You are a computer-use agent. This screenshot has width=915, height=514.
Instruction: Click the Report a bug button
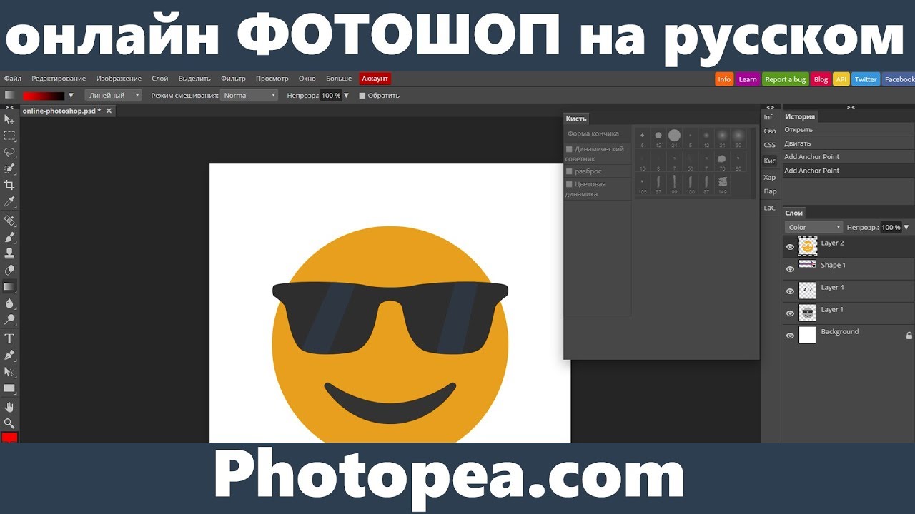pyautogui.click(x=786, y=79)
